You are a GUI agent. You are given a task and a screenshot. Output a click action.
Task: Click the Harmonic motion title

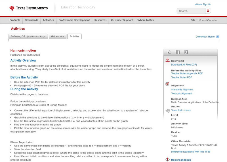pos(23,51)
